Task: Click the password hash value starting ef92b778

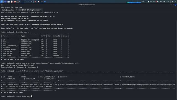Action: tap(89, 84)
